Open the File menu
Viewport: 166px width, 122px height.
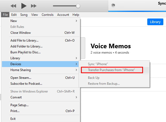(5, 15)
